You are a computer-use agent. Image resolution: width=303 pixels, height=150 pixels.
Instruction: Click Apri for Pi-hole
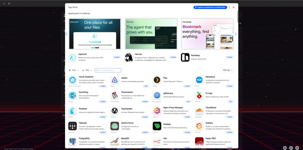point(231,101)
